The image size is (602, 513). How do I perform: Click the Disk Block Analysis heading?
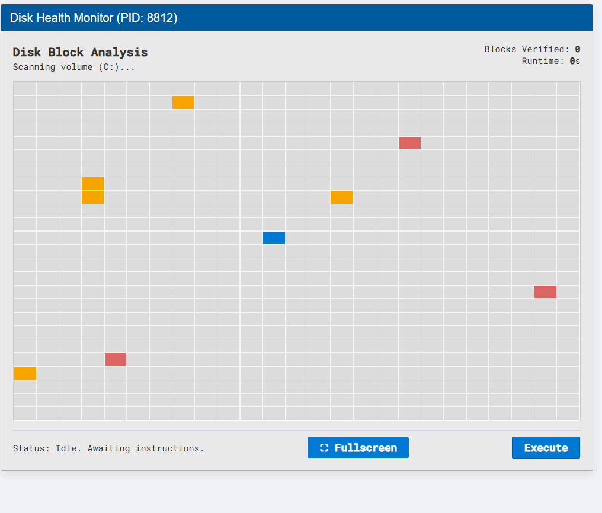[80, 52]
